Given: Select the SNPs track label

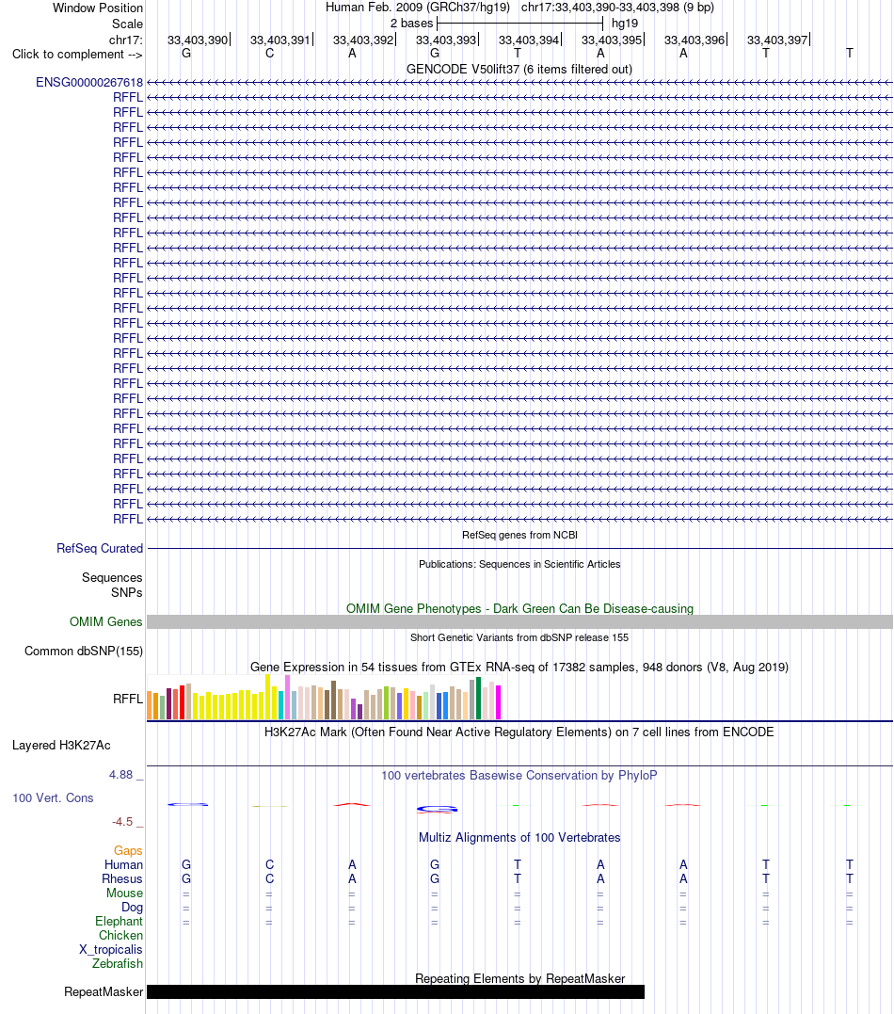Looking at the screenshot, I should point(127,592).
